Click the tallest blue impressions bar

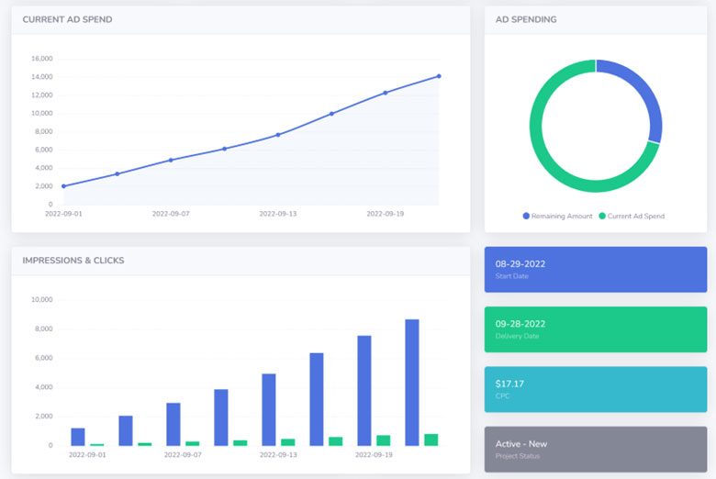[x=412, y=382]
